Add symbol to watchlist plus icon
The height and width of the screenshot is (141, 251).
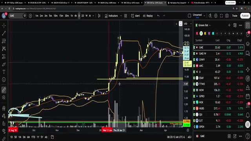pos(229,25)
